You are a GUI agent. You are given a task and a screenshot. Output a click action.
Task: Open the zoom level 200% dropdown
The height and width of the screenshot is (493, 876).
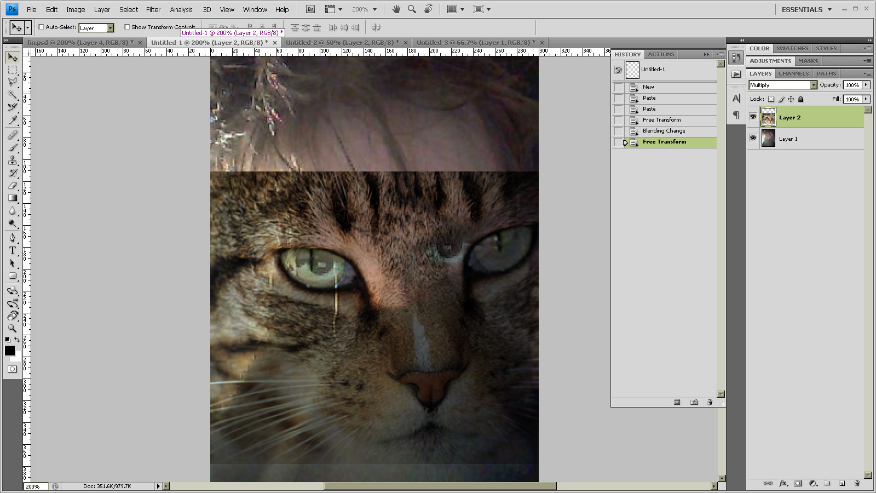click(x=374, y=9)
